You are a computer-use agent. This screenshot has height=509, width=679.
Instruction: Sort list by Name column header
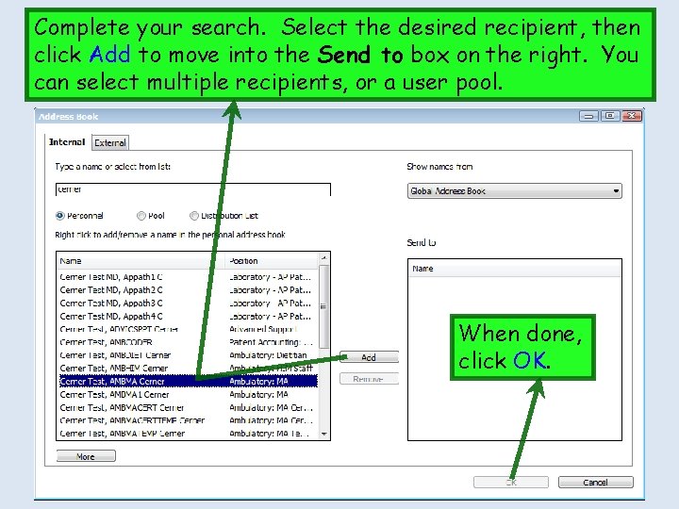[141, 261]
